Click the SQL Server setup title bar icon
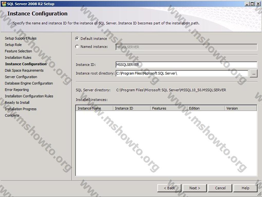This screenshot has width=262, height=197. pos(4,4)
